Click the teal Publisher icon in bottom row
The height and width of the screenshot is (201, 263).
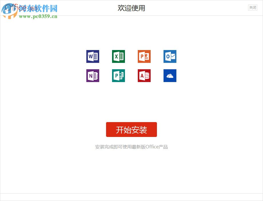click(x=118, y=75)
